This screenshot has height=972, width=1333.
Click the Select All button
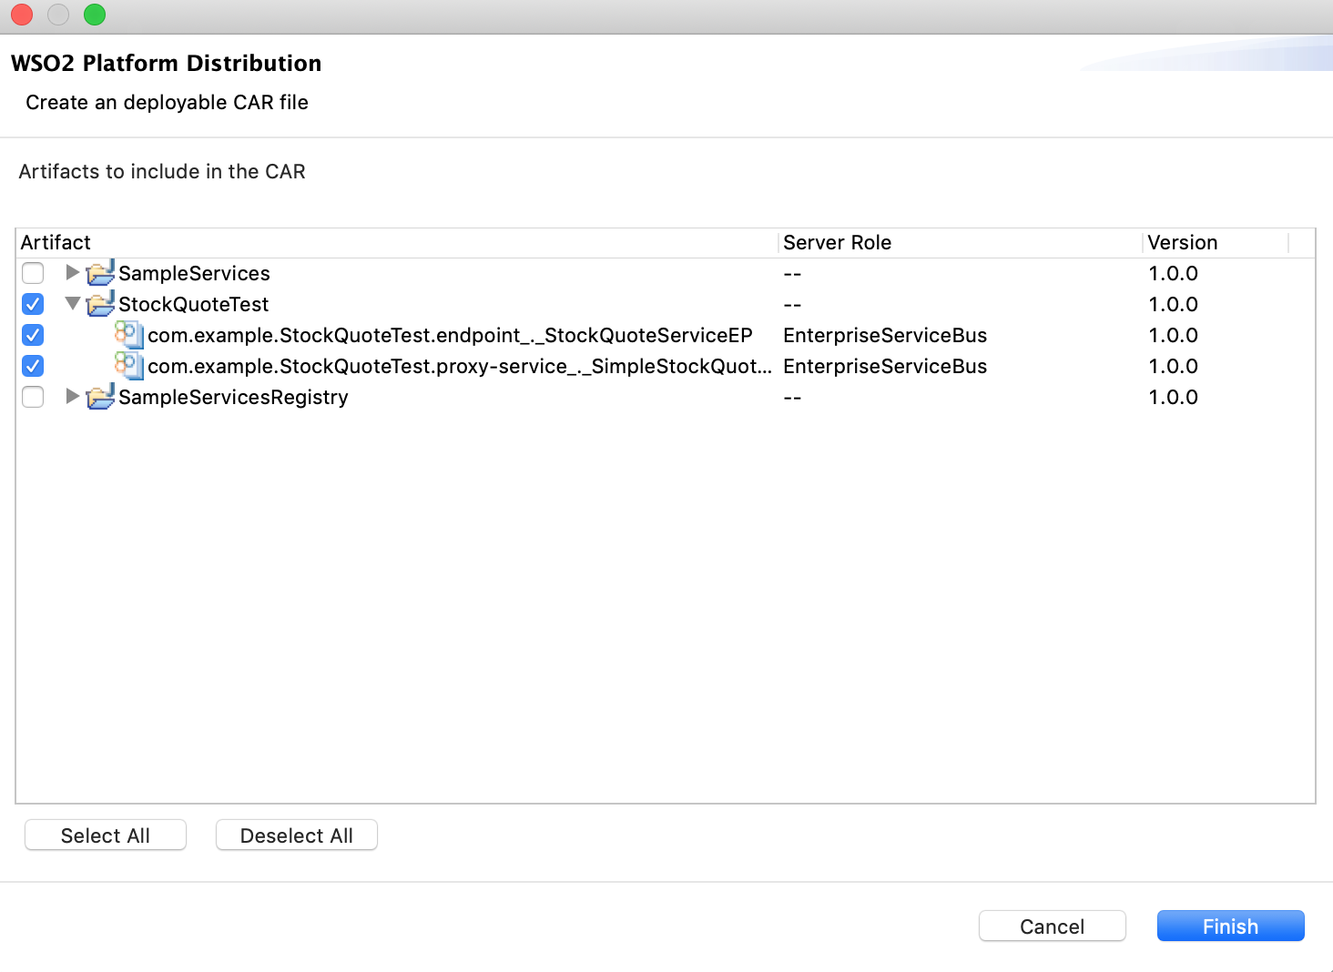[x=106, y=835]
